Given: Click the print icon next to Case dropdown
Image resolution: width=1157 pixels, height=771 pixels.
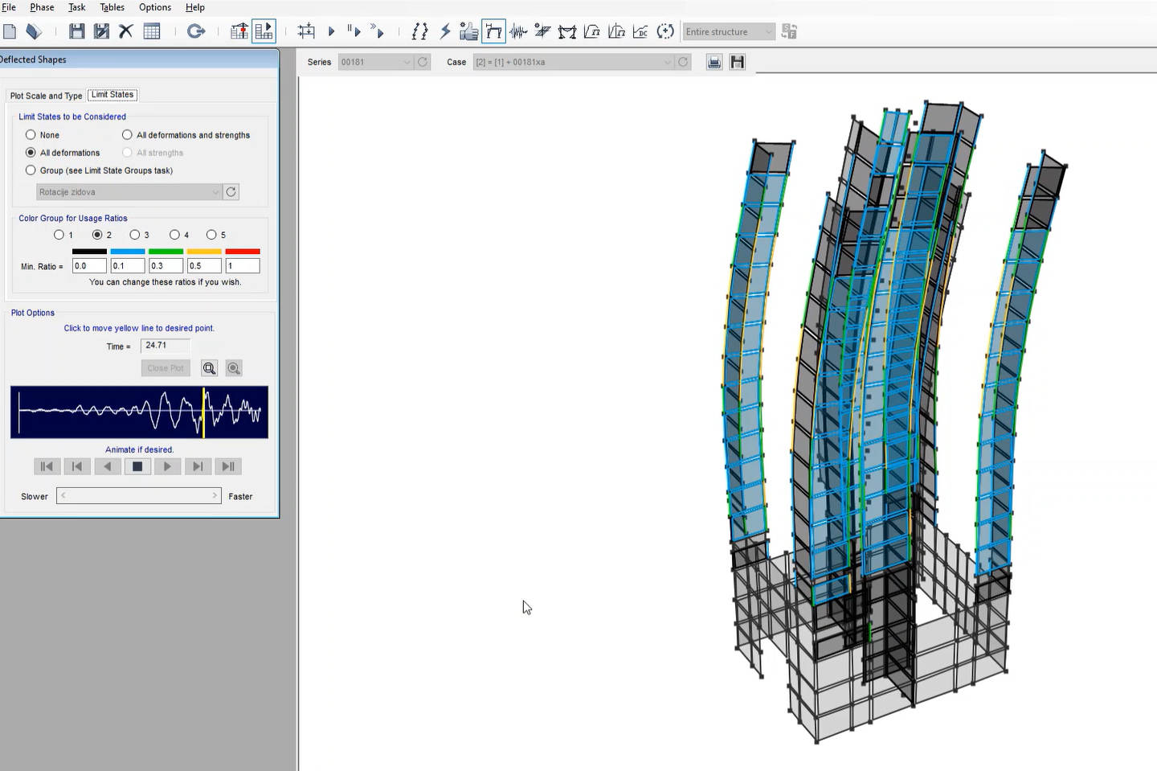Looking at the screenshot, I should tap(713, 62).
